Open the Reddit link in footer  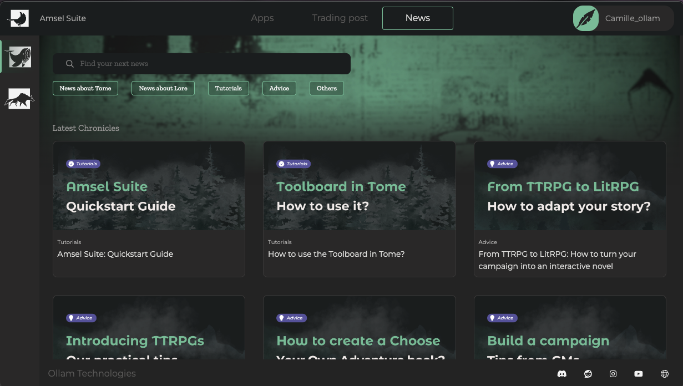tap(588, 374)
